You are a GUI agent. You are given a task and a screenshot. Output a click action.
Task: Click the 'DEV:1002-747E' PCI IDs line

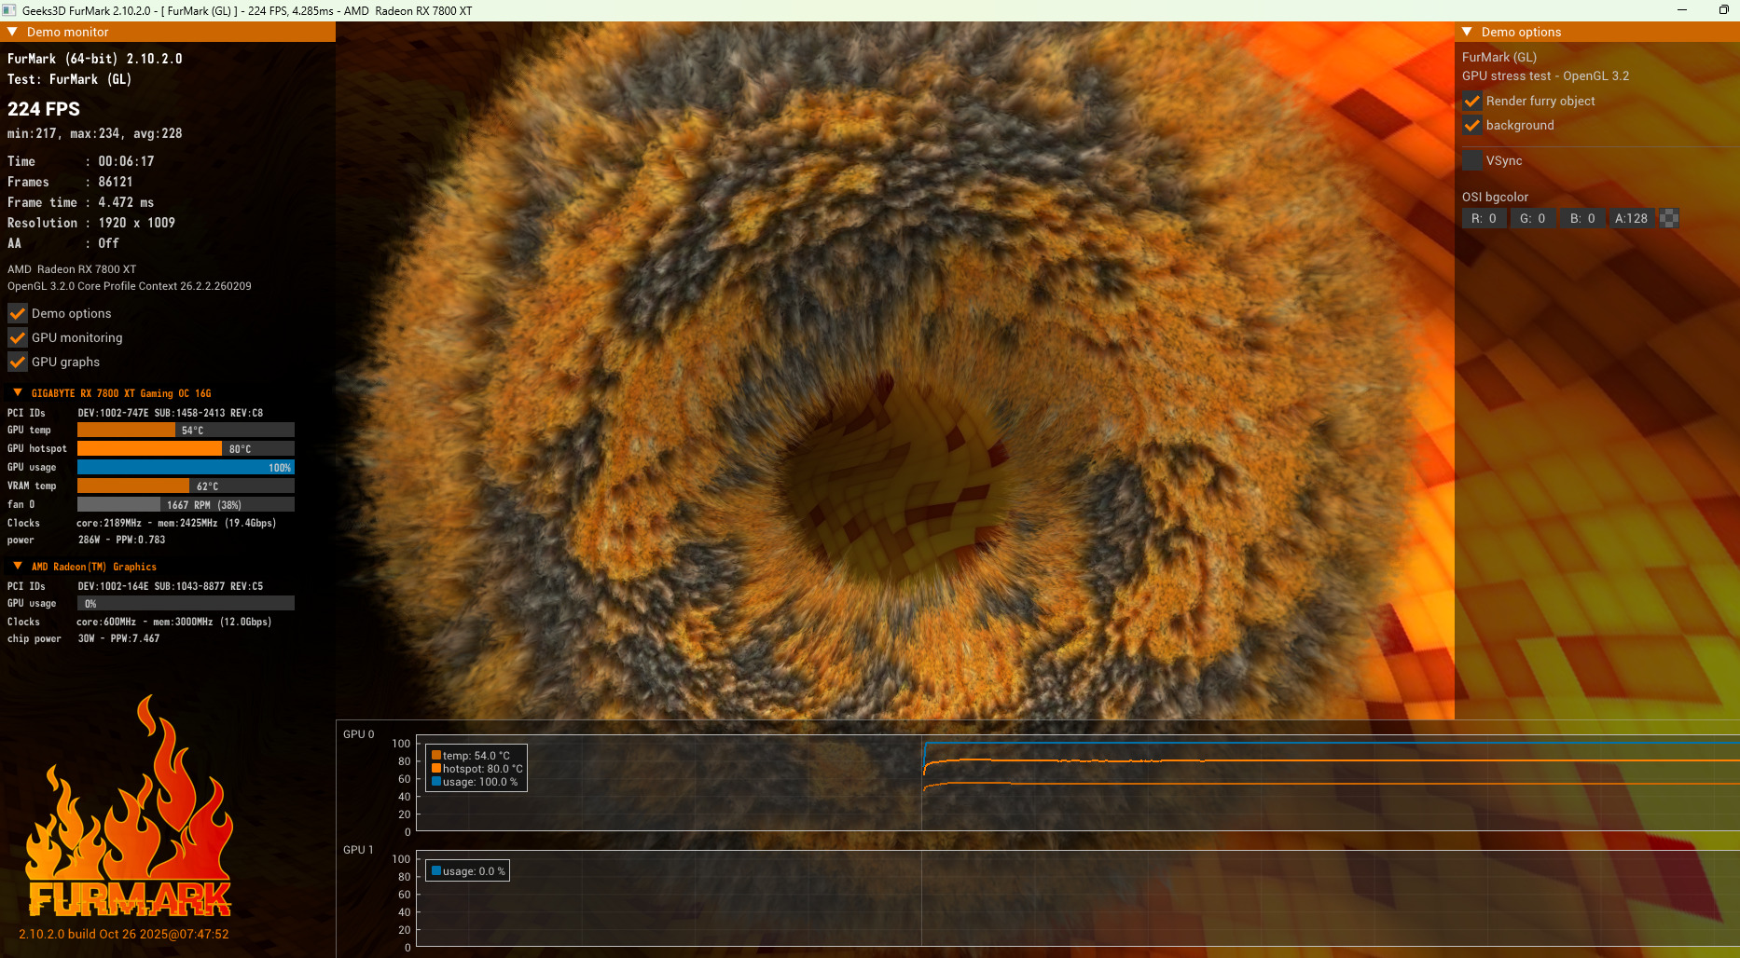pos(170,413)
